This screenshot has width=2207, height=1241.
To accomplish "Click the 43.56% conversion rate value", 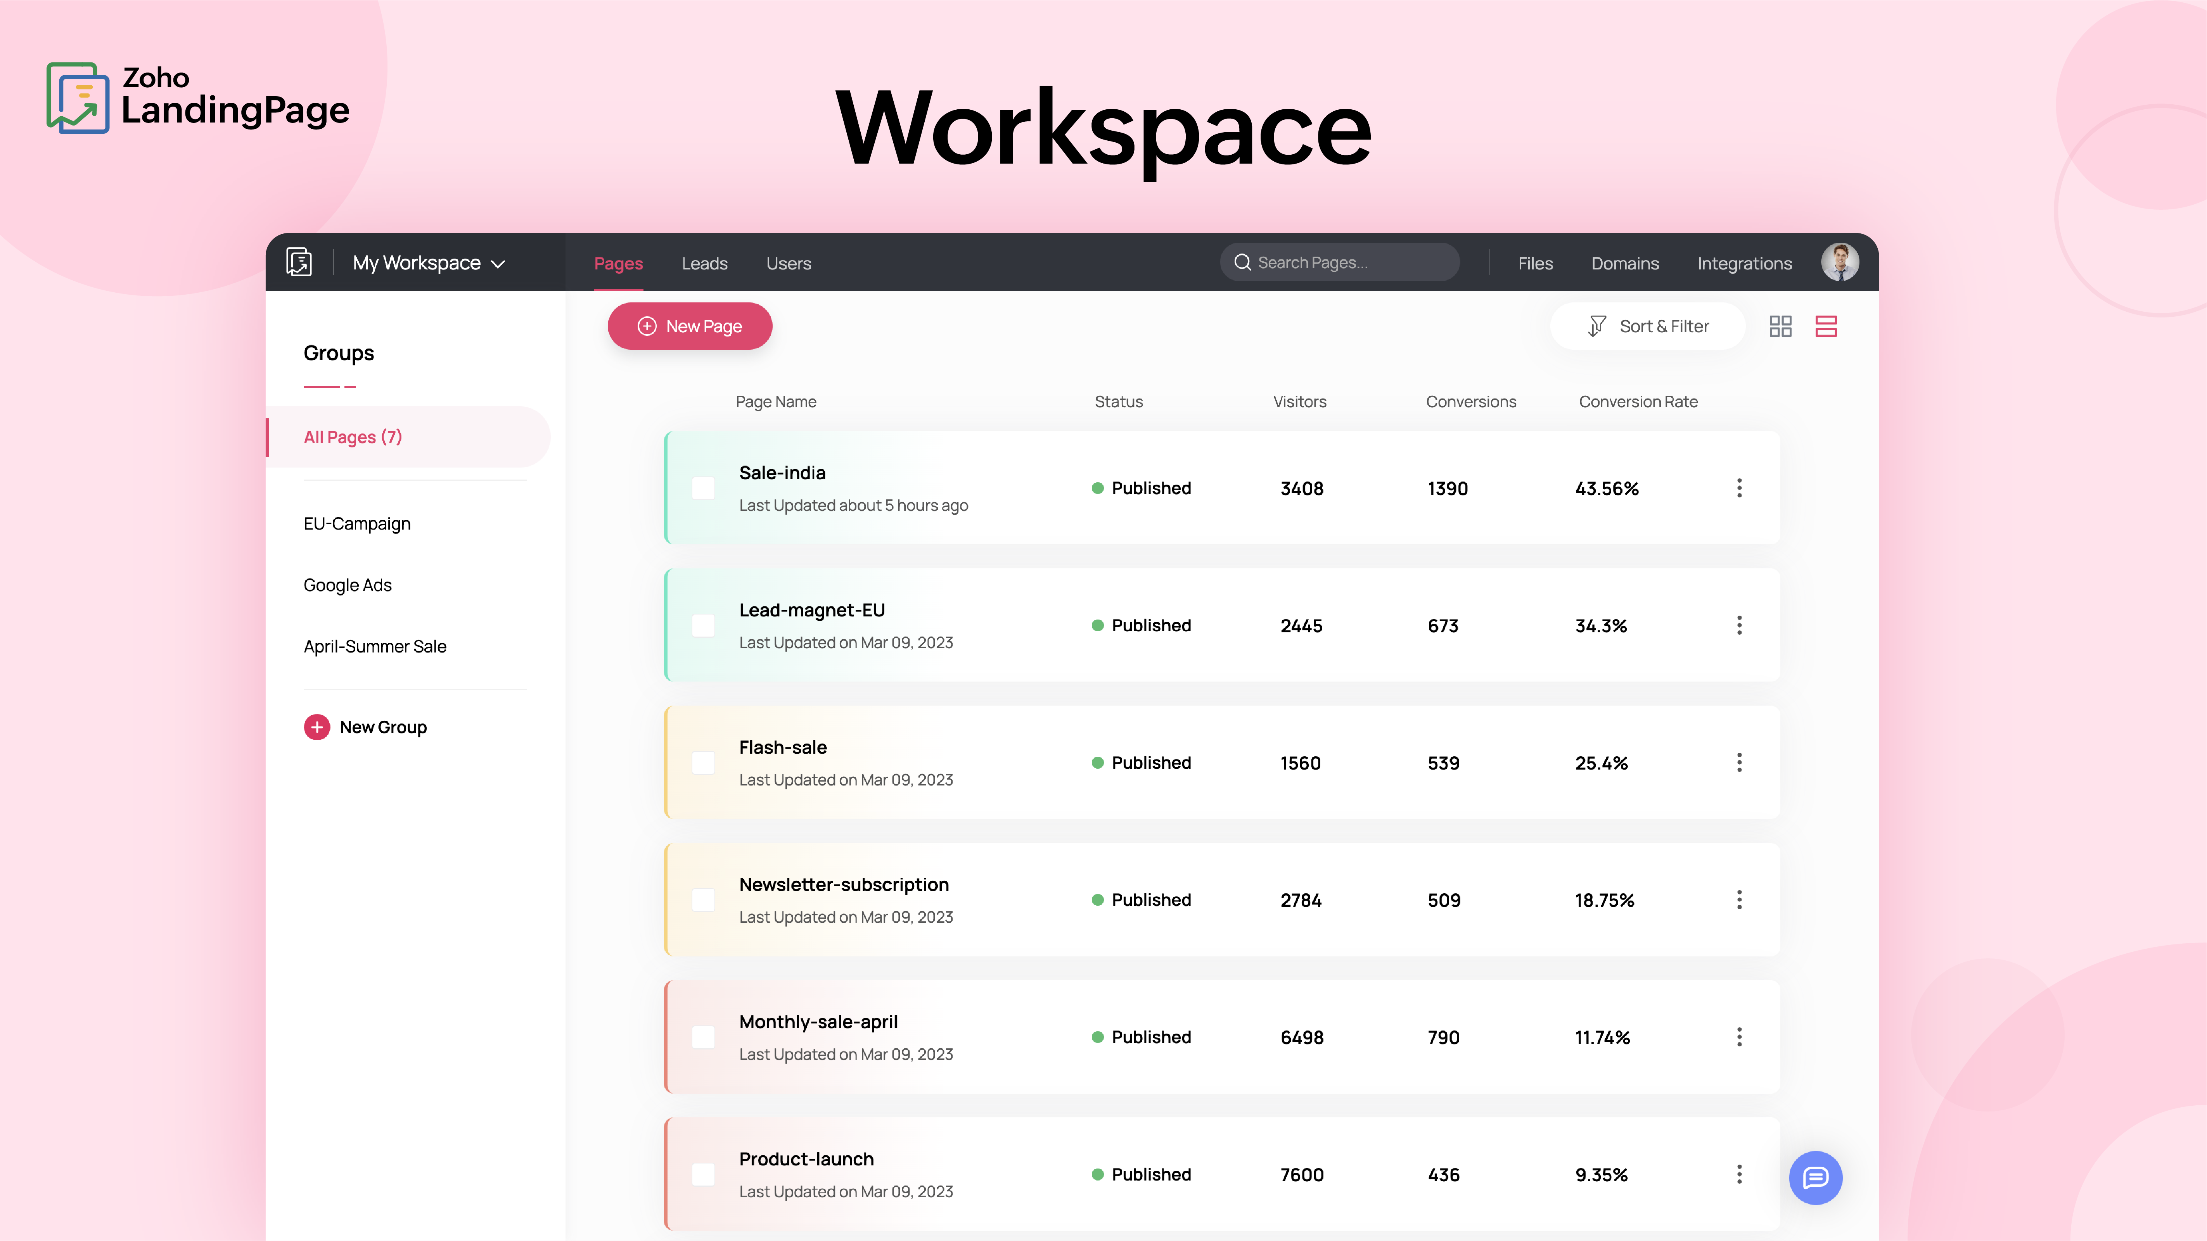I will tap(1607, 488).
